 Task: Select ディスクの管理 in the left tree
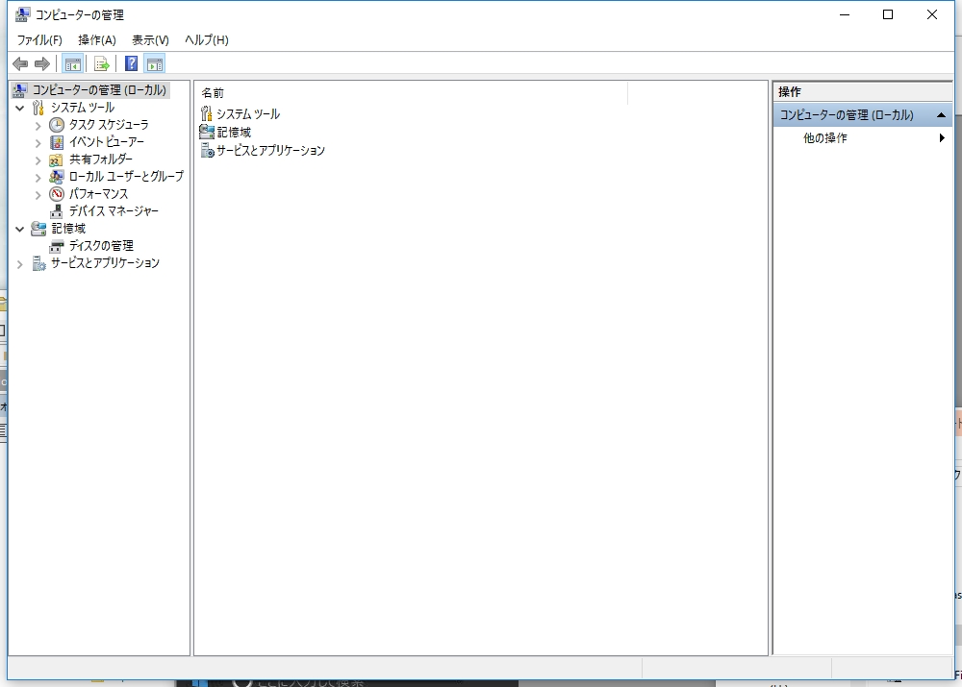point(100,246)
